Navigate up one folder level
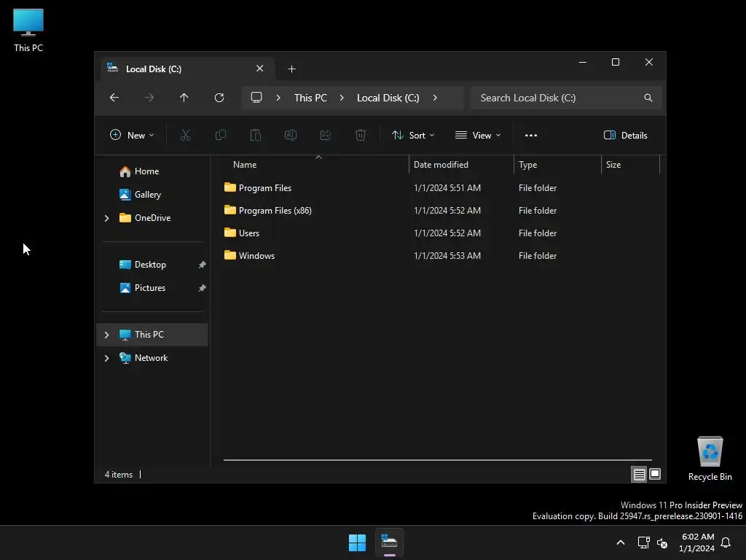This screenshot has height=560, width=746. [184, 98]
